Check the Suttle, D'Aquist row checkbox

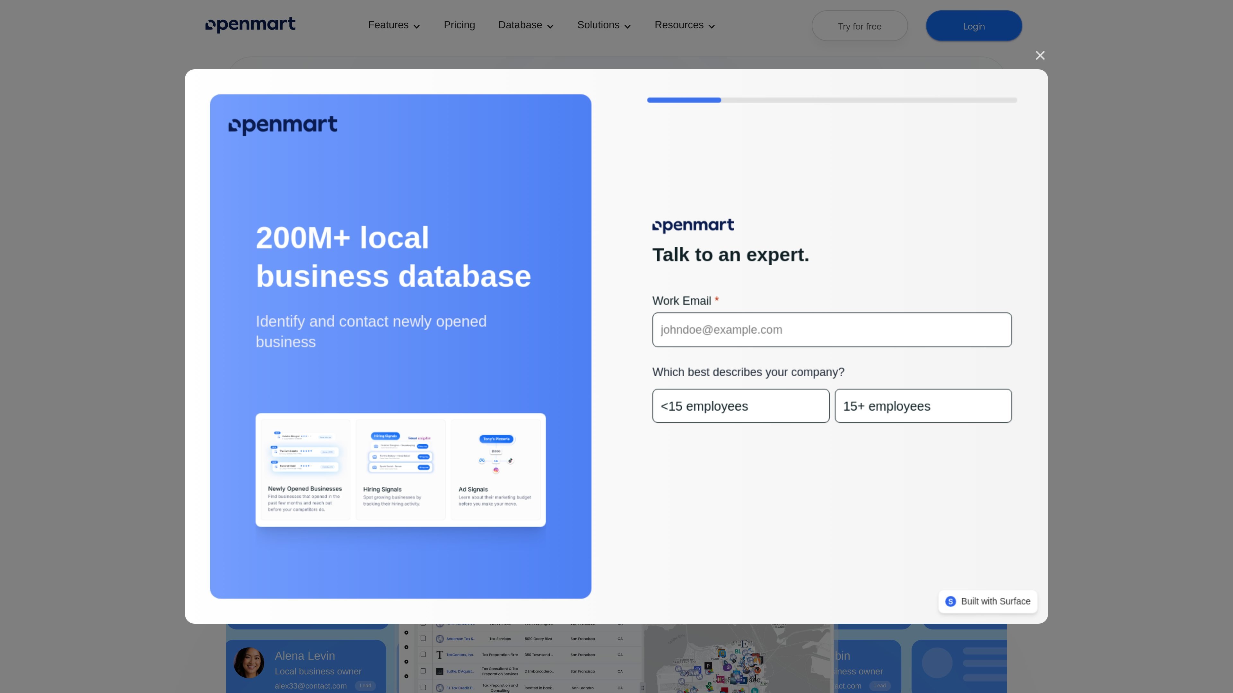coord(423,671)
